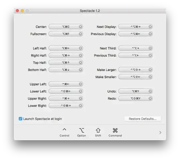Expand footer with the right chevron arrow
This screenshot has width=180, height=160.
coord(160,133)
